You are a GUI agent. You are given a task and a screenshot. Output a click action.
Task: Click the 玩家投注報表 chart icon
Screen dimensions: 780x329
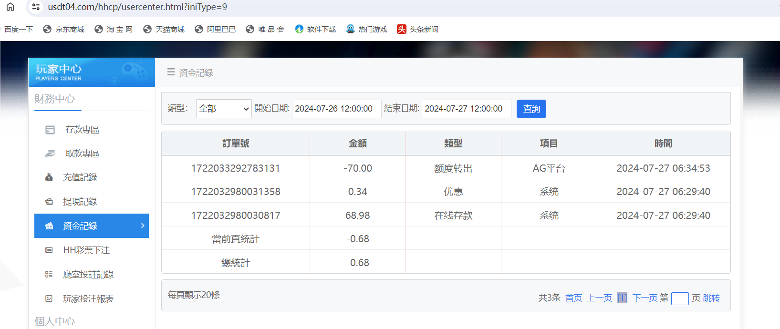coord(49,298)
